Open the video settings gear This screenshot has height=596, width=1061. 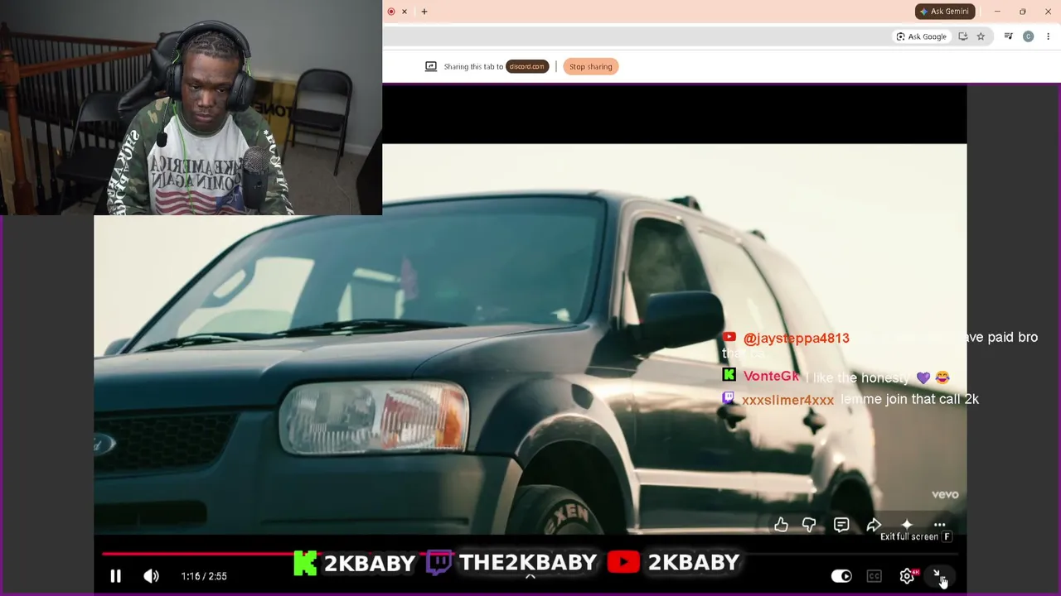click(907, 576)
